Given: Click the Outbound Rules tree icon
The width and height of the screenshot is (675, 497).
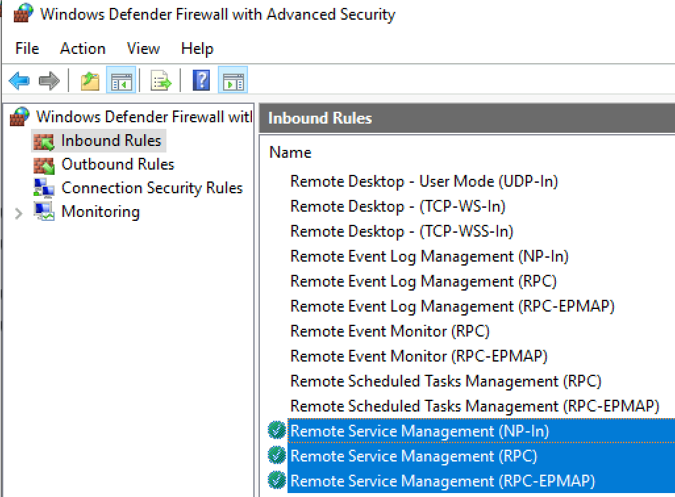Looking at the screenshot, I should [44, 165].
